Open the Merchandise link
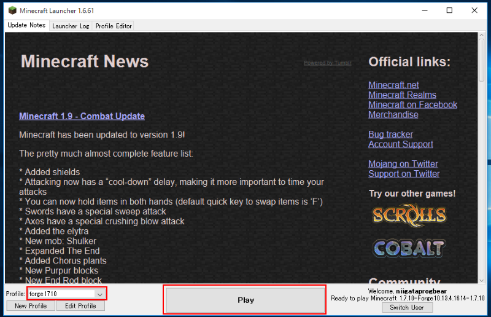 click(x=393, y=114)
